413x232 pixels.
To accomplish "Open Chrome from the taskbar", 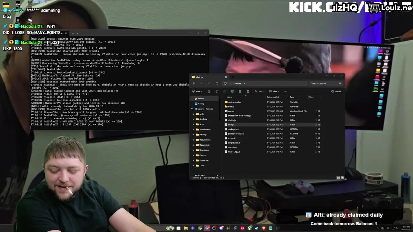I will coord(200,228).
